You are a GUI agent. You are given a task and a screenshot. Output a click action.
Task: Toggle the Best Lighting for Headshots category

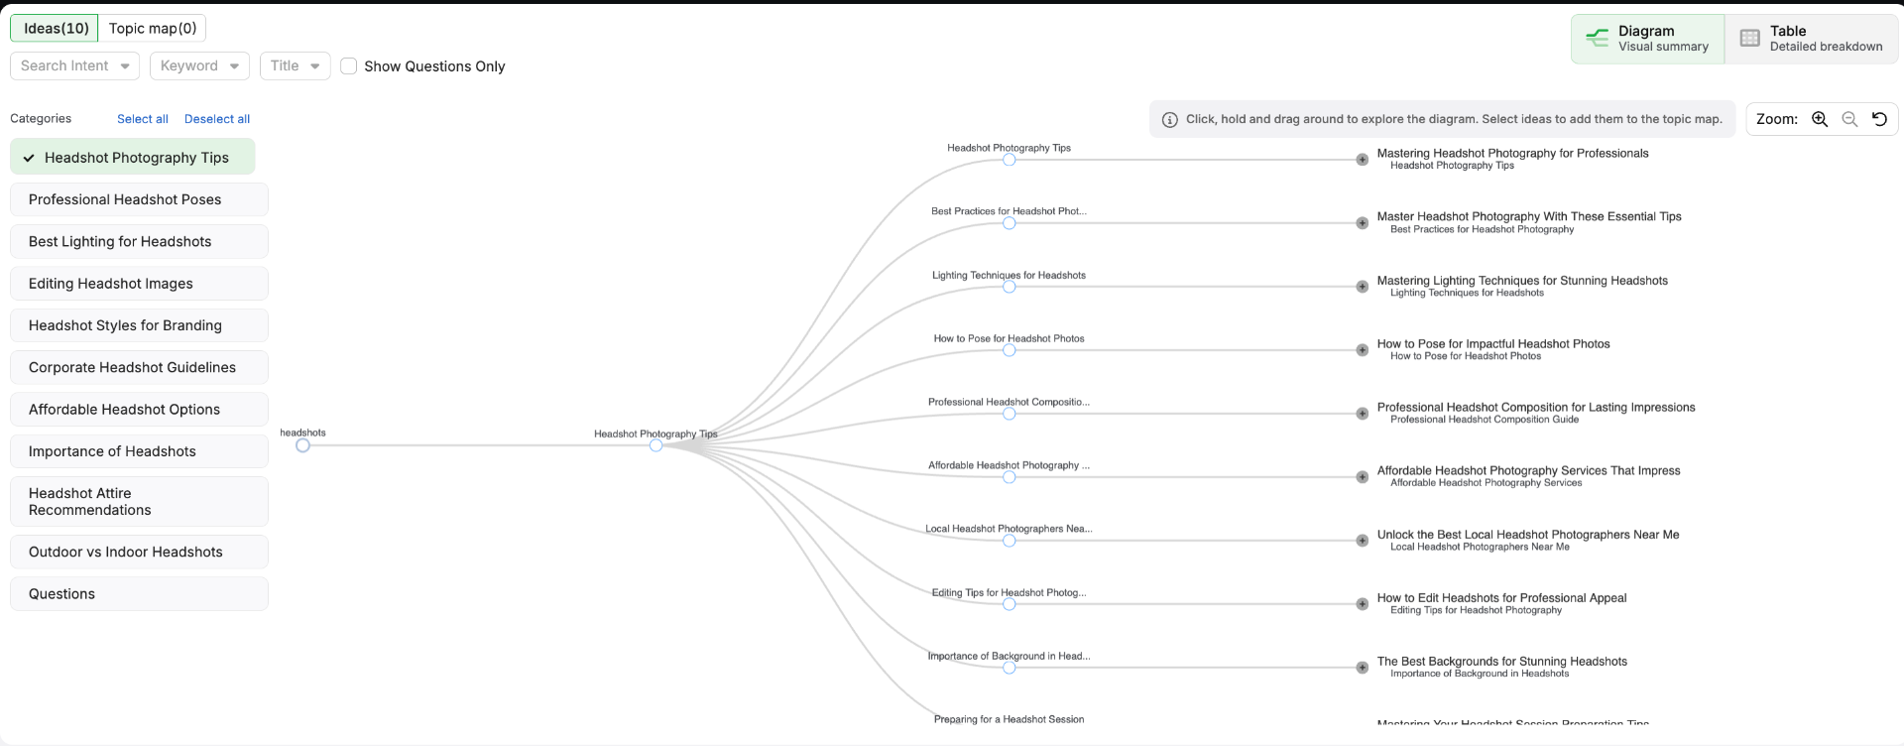tap(139, 241)
